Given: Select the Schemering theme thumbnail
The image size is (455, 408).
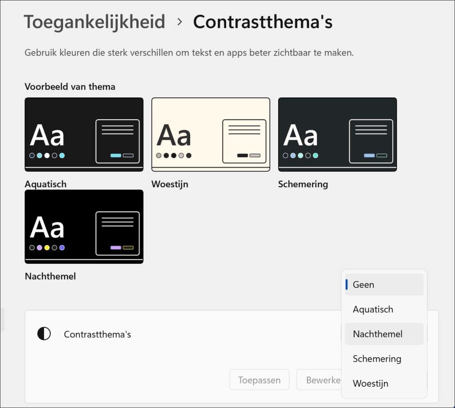Looking at the screenshot, I should point(337,133).
